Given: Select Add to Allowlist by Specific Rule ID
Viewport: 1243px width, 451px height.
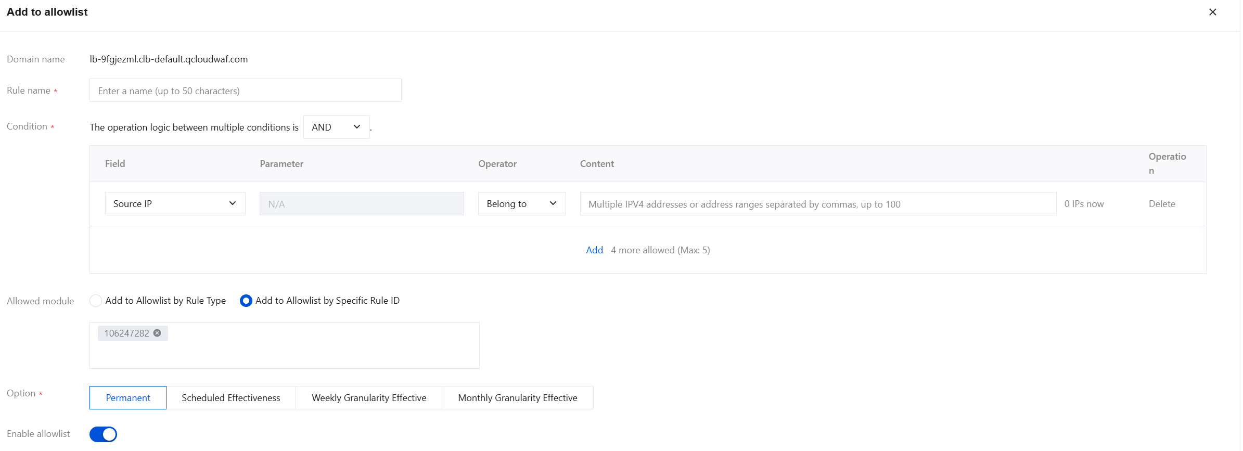Looking at the screenshot, I should [x=246, y=301].
